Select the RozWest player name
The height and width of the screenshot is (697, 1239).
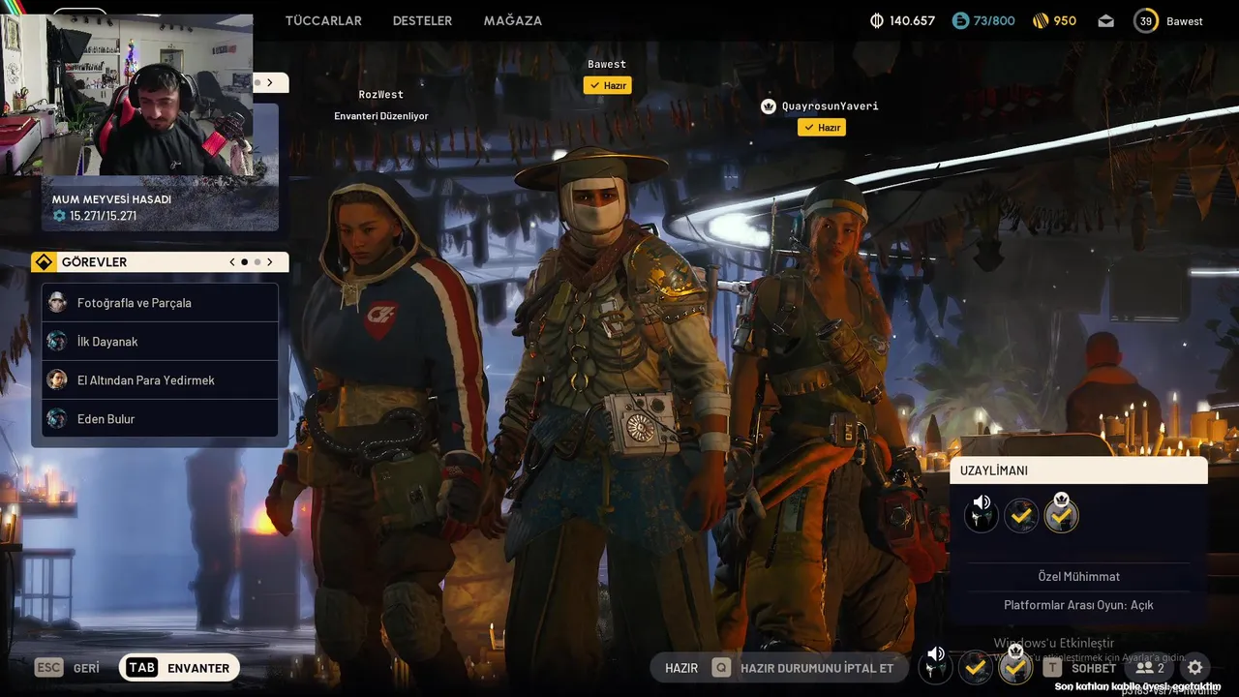point(380,94)
